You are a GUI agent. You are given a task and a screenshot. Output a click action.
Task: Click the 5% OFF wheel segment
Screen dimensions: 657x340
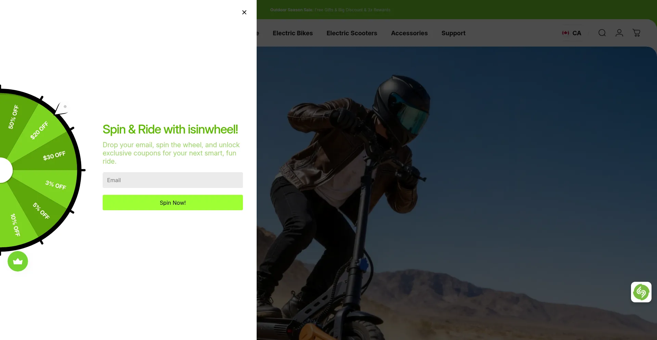click(41, 211)
